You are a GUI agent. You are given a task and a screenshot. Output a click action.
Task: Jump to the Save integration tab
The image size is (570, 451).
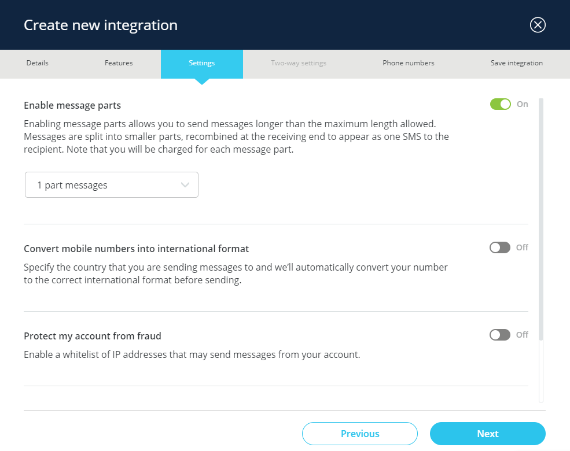(x=516, y=63)
